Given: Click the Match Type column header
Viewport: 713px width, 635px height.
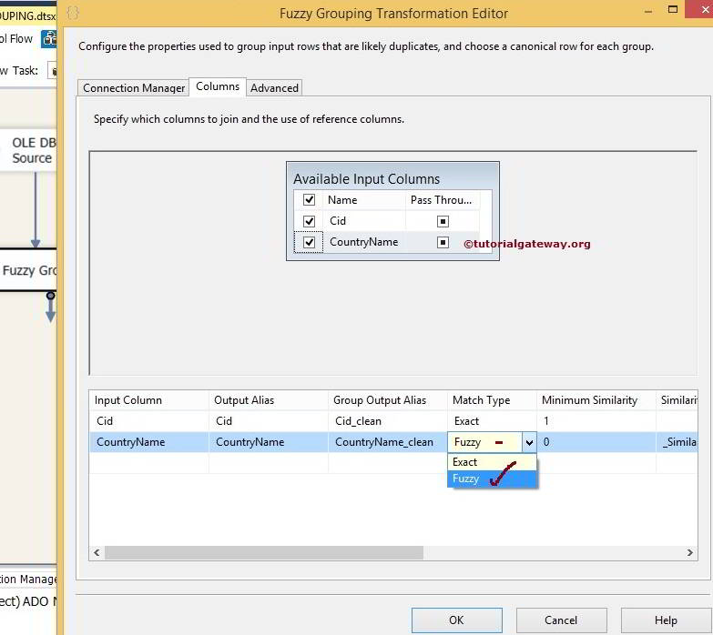Looking at the screenshot, I should pyautogui.click(x=492, y=400).
